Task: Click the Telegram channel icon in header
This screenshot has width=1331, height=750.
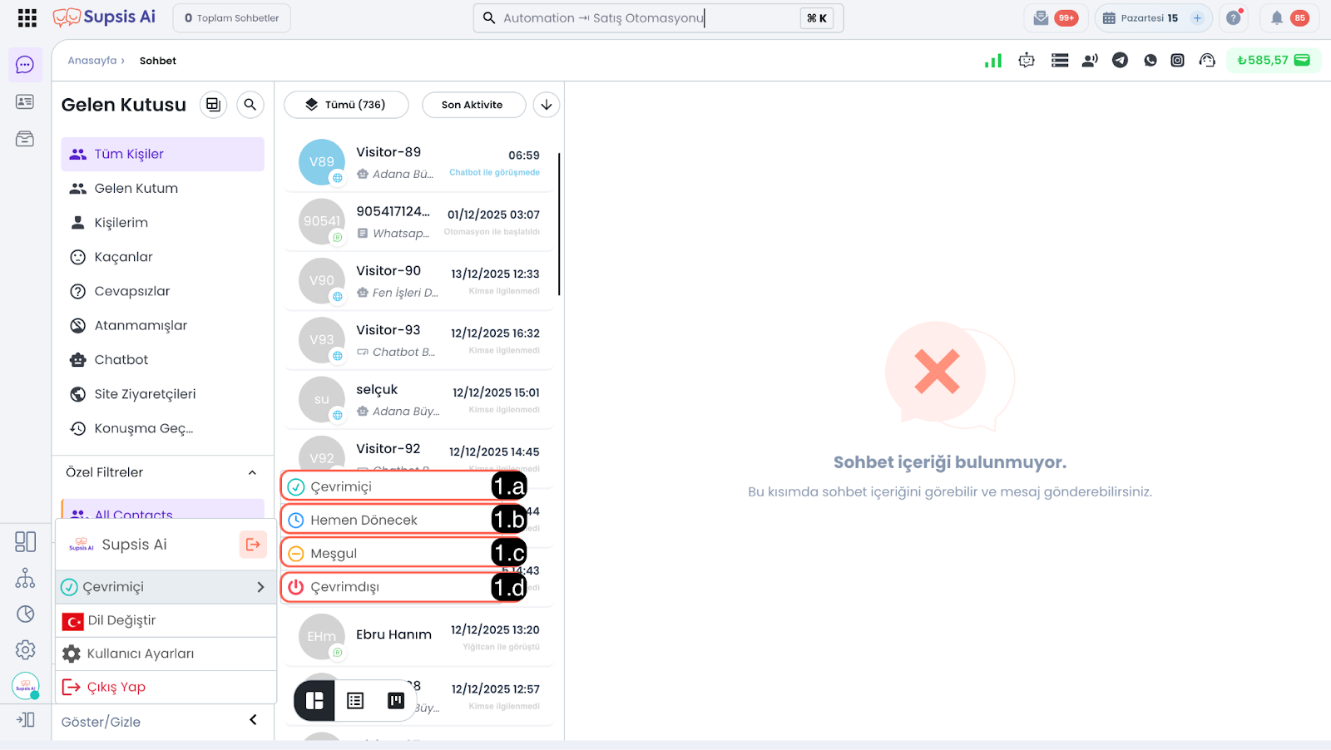Action: click(1121, 60)
